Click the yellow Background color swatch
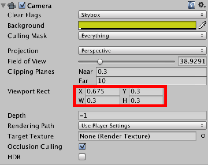Viewport: 208px width, 165px height. click(x=137, y=25)
